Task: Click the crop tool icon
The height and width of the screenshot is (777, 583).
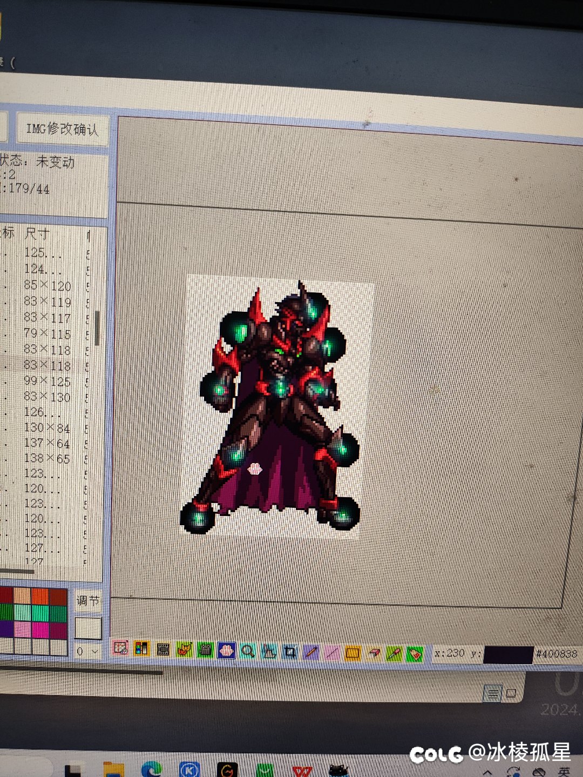Action: pyautogui.click(x=290, y=652)
